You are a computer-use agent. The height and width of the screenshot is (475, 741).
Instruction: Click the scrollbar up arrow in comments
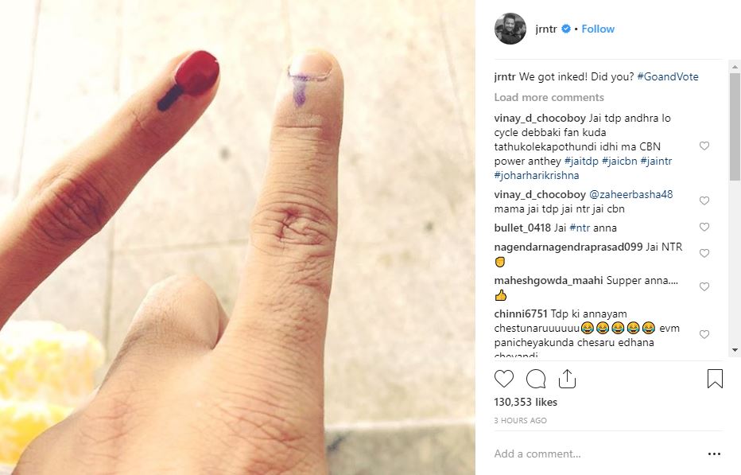click(x=735, y=67)
